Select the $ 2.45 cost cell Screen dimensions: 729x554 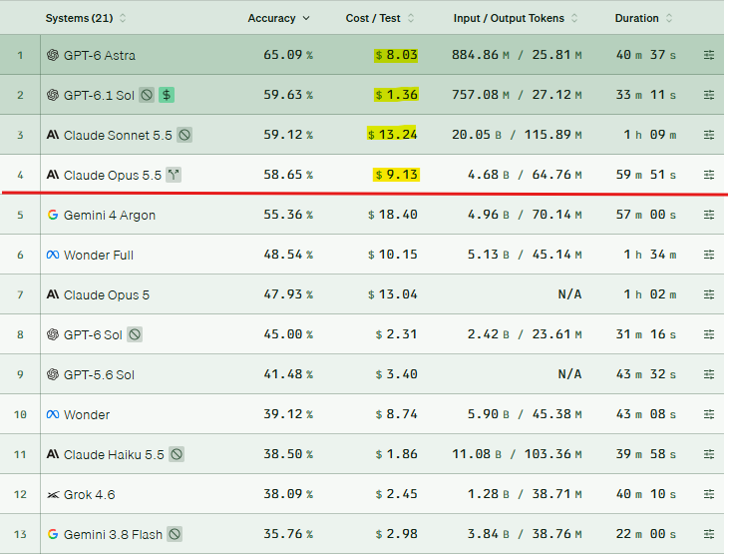click(396, 494)
